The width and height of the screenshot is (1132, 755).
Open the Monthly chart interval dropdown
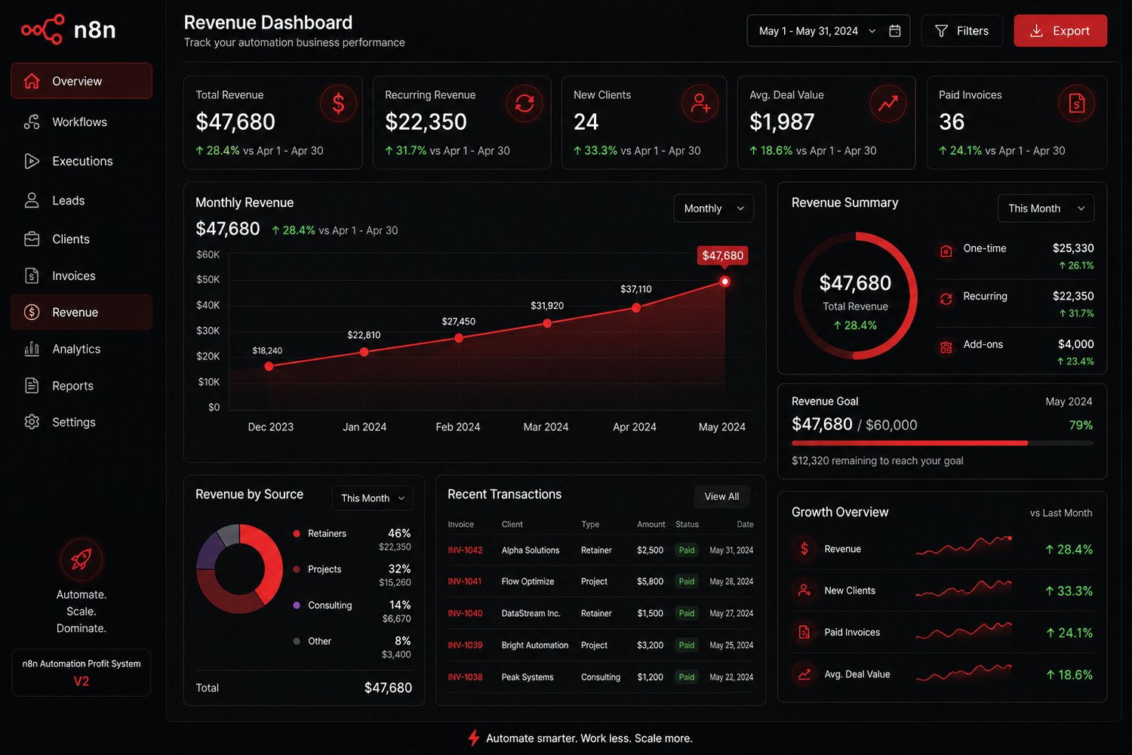coord(713,208)
